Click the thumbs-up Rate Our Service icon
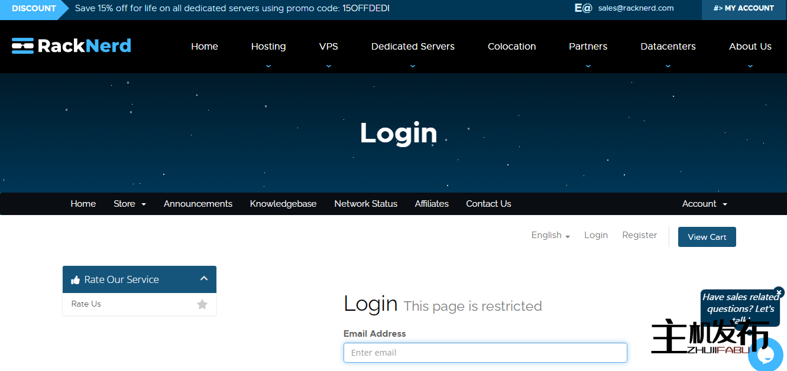 coord(75,280)
